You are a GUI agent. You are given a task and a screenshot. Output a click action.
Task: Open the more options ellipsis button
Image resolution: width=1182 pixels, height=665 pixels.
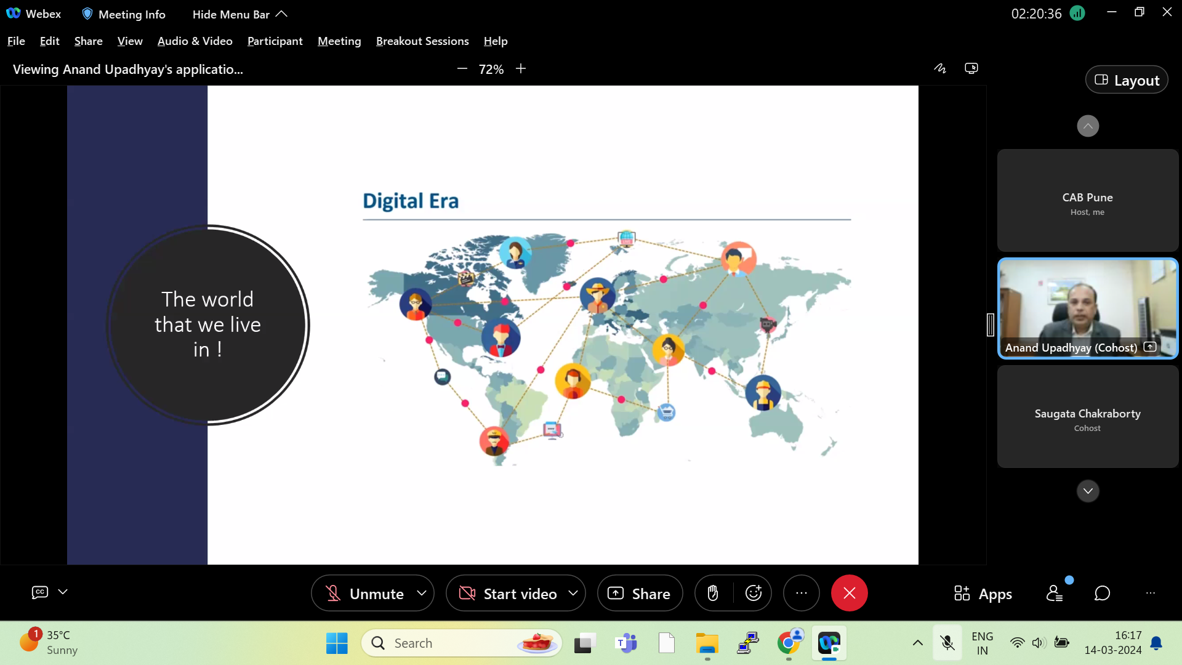tap(801, 594)
